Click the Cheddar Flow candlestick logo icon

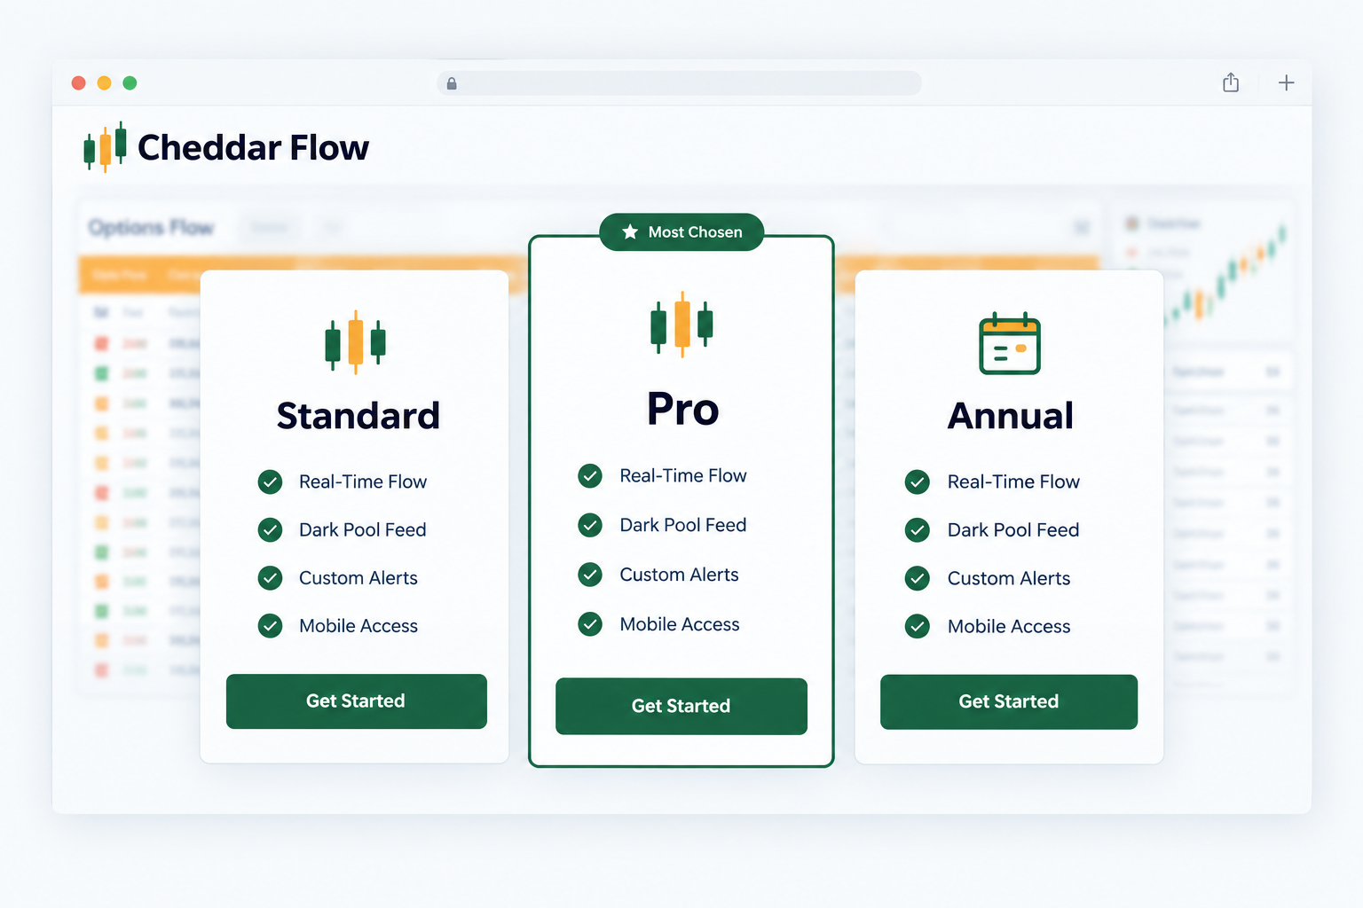[105, 147]
